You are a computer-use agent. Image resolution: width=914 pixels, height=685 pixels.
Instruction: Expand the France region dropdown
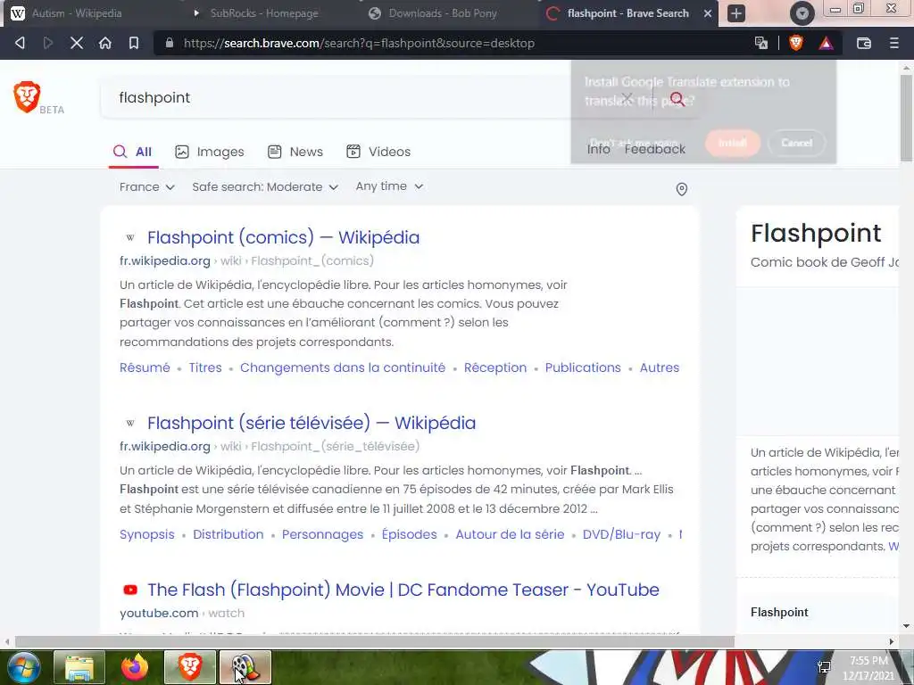[147, 187]
